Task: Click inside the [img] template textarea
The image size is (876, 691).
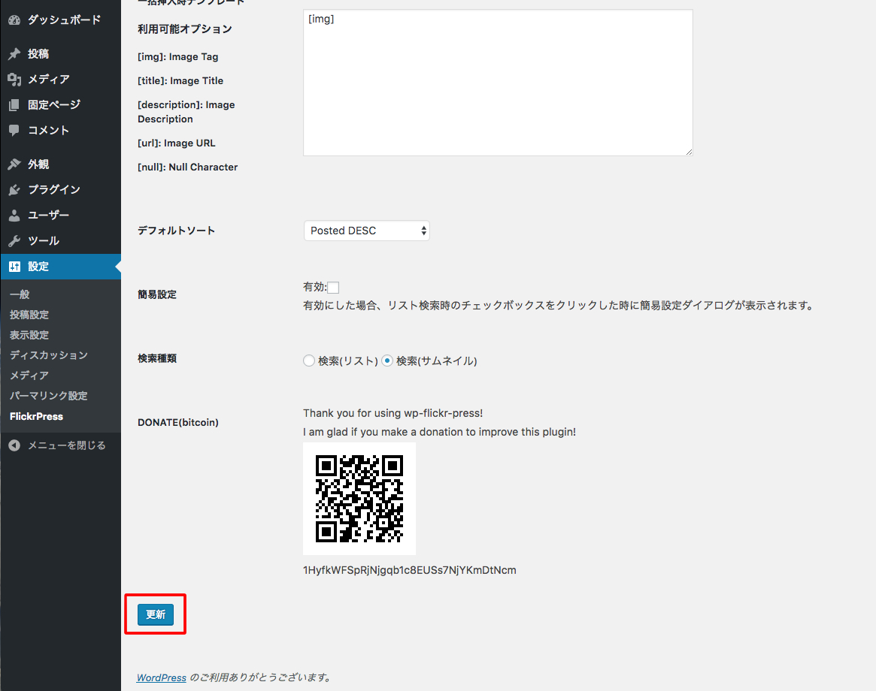Action: pos(498,83)
